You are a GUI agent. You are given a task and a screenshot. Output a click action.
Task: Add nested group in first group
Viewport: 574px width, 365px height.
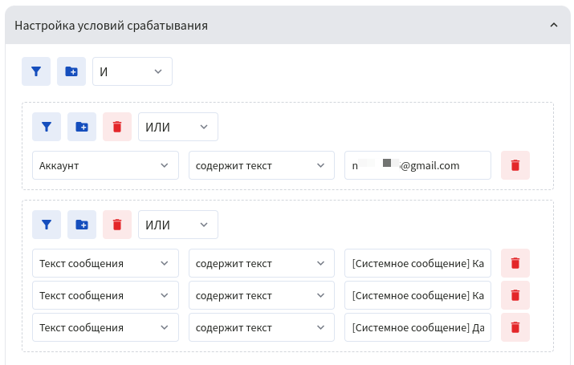82,127
